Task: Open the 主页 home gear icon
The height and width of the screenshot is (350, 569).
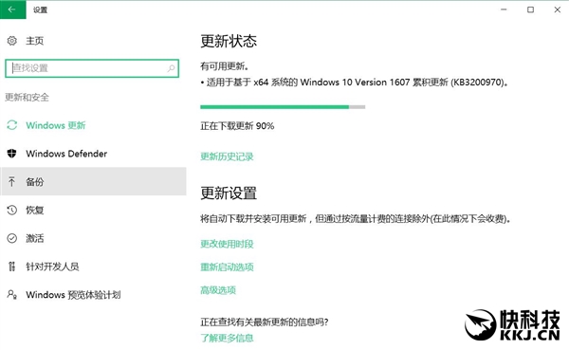Action: click(x=12, y=41)
